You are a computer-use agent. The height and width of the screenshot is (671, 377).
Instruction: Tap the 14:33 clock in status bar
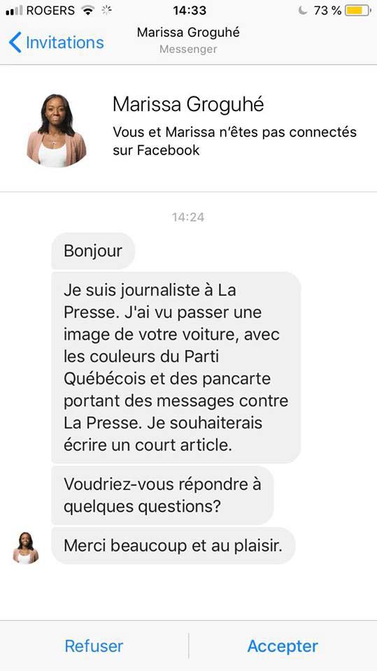[190, 10]
